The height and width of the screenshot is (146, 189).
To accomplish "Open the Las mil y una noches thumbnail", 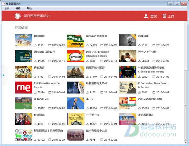I will [76, 119].
